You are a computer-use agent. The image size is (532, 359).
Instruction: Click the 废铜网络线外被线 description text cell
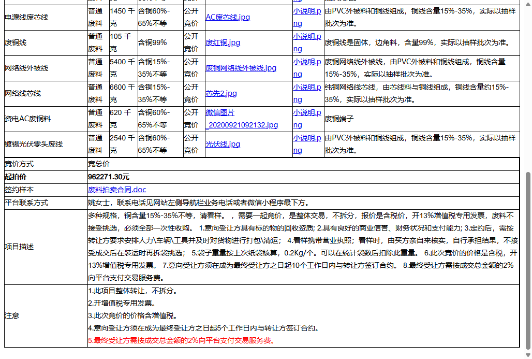pos(422,68)
